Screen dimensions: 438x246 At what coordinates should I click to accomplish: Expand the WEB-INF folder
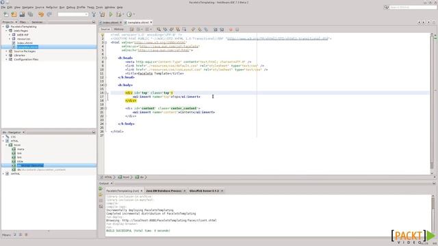pyautogui.click(x=10, y=35)
